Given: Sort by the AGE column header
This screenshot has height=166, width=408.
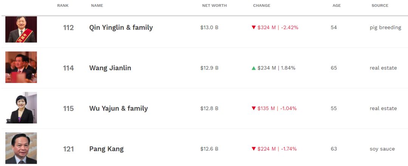Looking at the screenshot, I should coord(337,5).
